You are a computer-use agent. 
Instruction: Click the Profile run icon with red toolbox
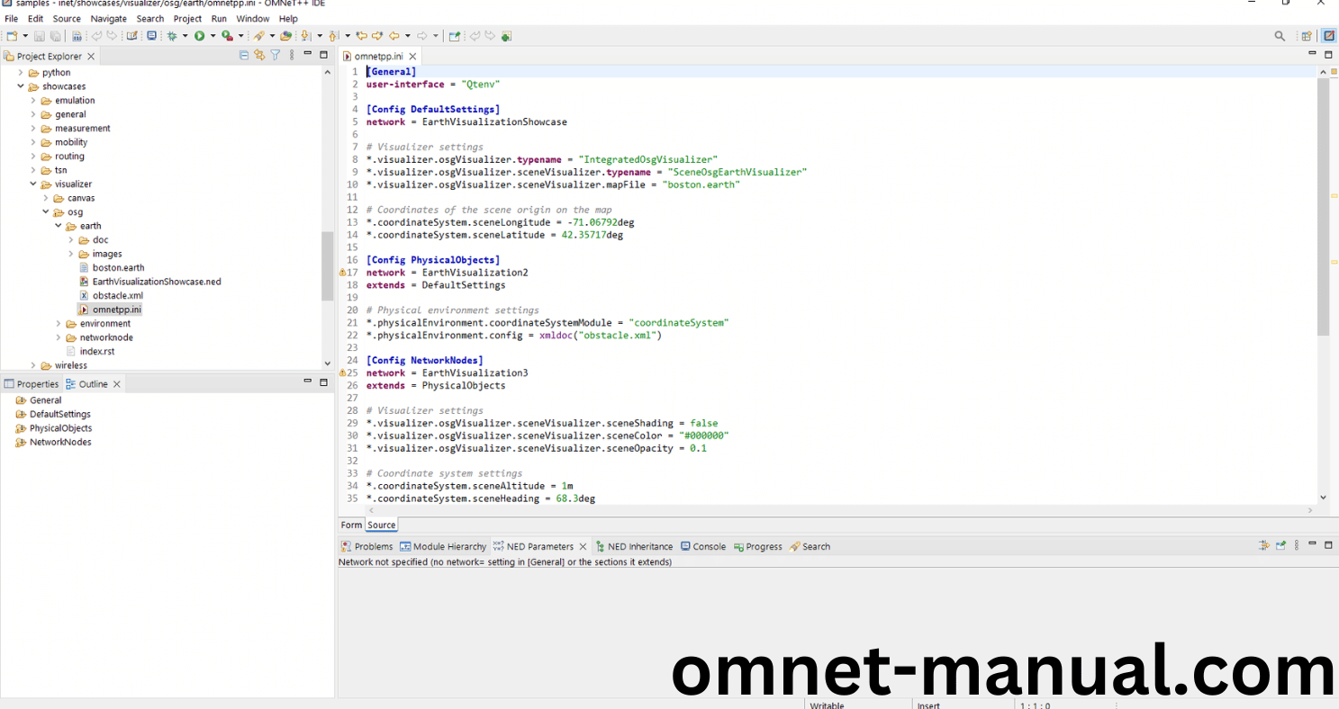tap(228, 36)
